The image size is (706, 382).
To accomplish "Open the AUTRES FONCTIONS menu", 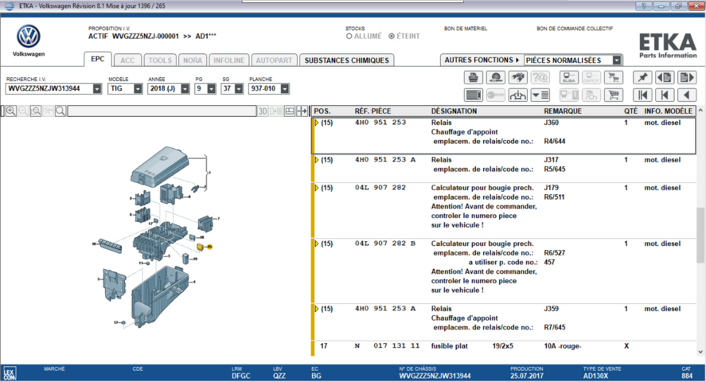I will pyautogui.click(x=482, y=60).
